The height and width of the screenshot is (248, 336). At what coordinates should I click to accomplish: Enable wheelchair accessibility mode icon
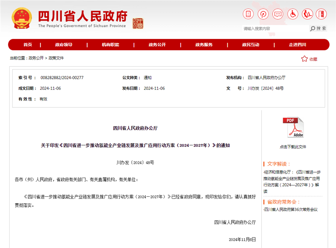pyautogui.click(x=293, y=14)
